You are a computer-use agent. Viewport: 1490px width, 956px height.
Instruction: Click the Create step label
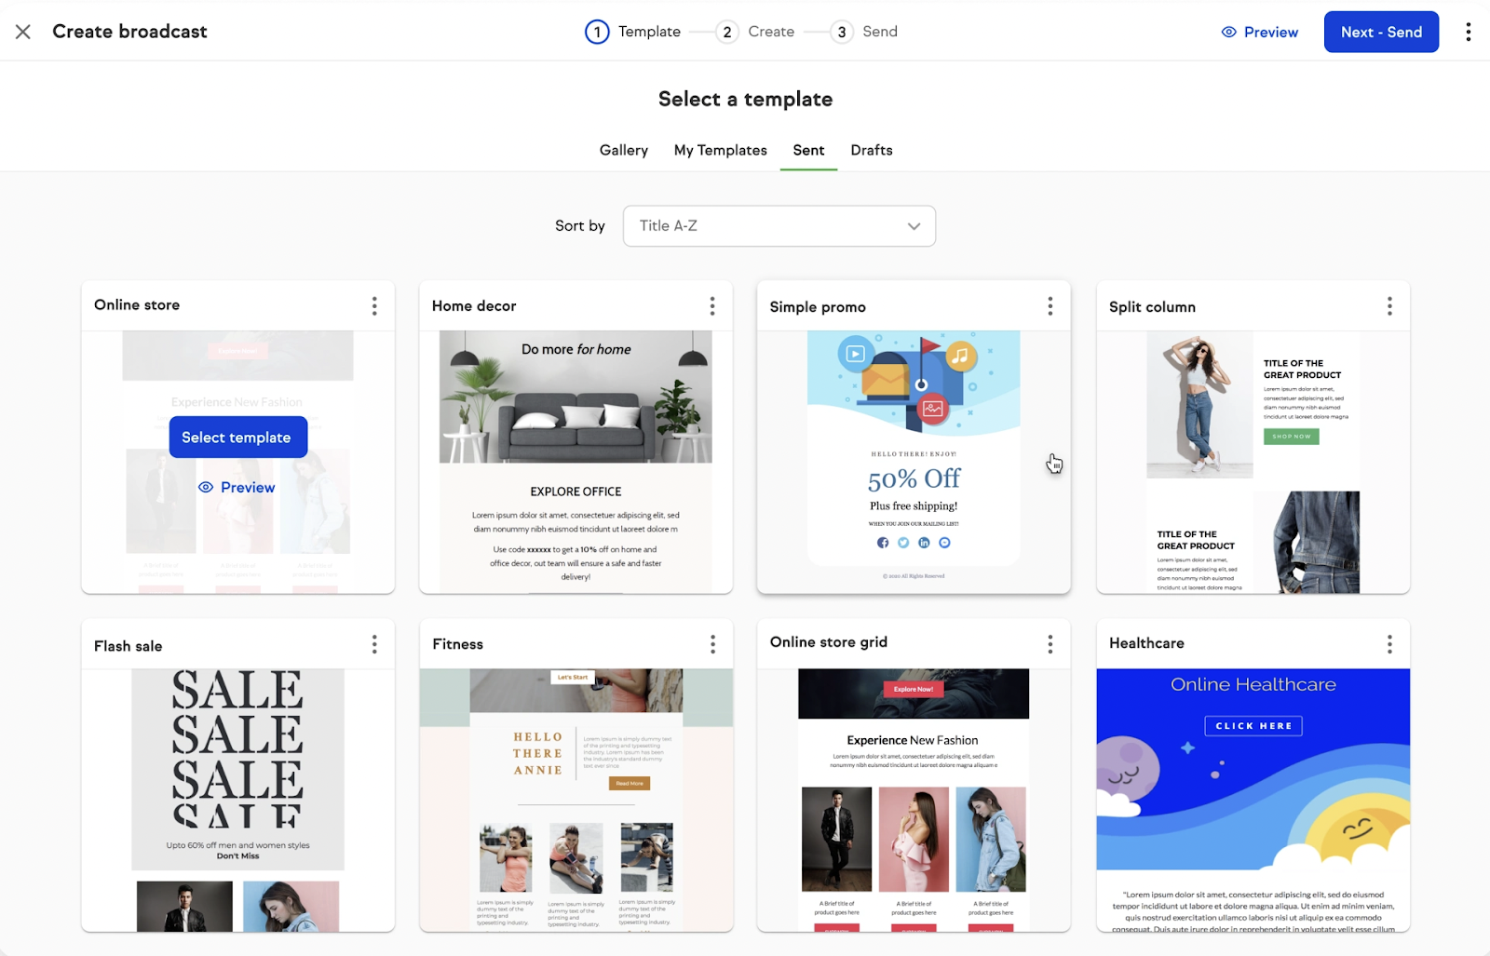pos(771,32)
